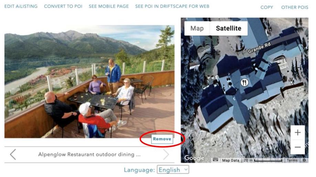Switch map view to Map mode
Screen dimensions: 316x177
point(197,28)
